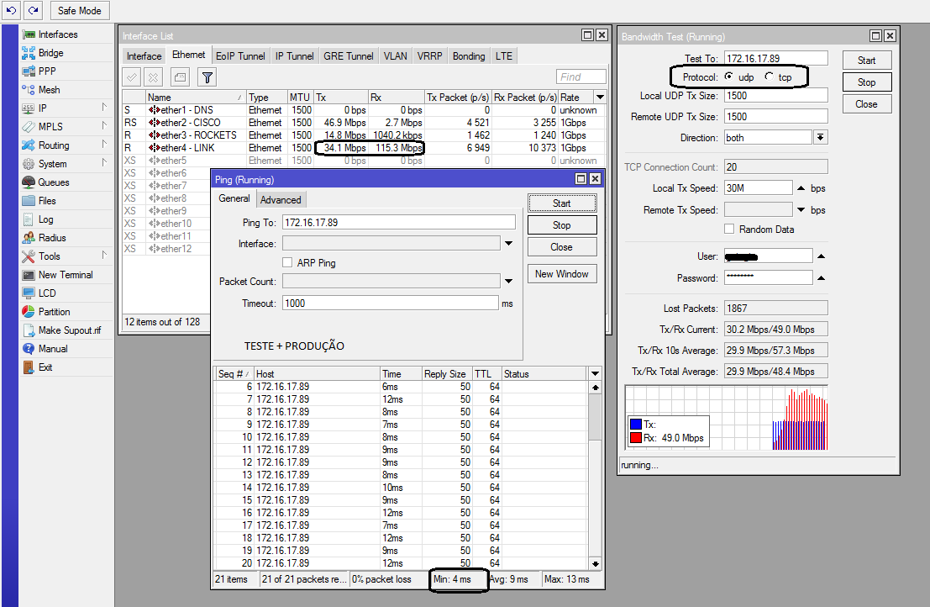Open the Interface dropdown in Ping window
Screen dimensions: 930x607
coord(508,244)
